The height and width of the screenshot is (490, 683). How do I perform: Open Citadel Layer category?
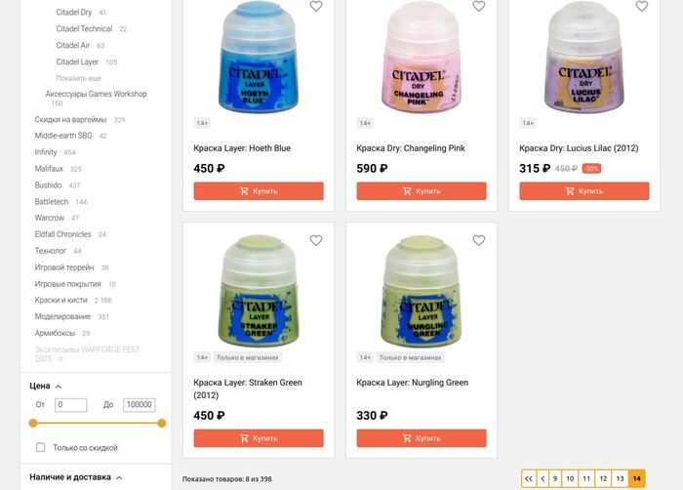[x=77, y=61]
